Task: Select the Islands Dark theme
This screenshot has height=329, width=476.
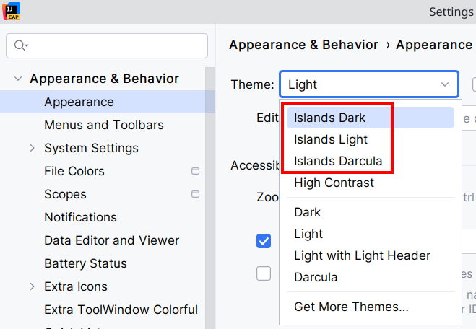Action: [330, 118]
